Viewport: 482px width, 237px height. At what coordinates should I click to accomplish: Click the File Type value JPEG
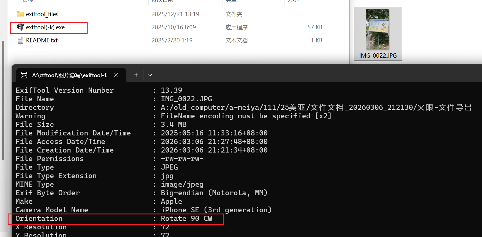169,167
